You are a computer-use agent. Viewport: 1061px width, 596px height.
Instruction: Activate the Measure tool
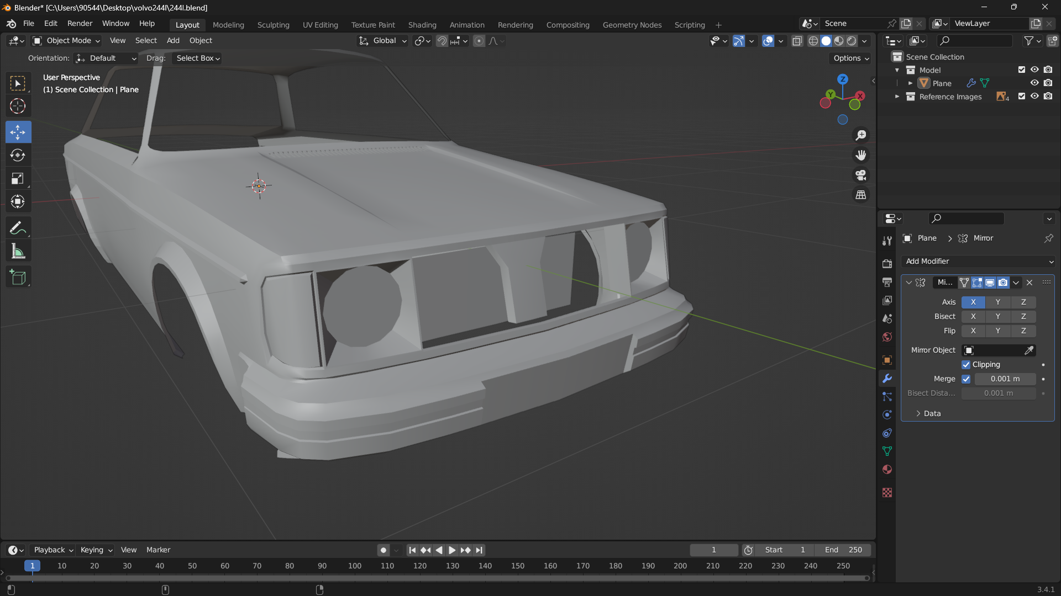point(18,252)
